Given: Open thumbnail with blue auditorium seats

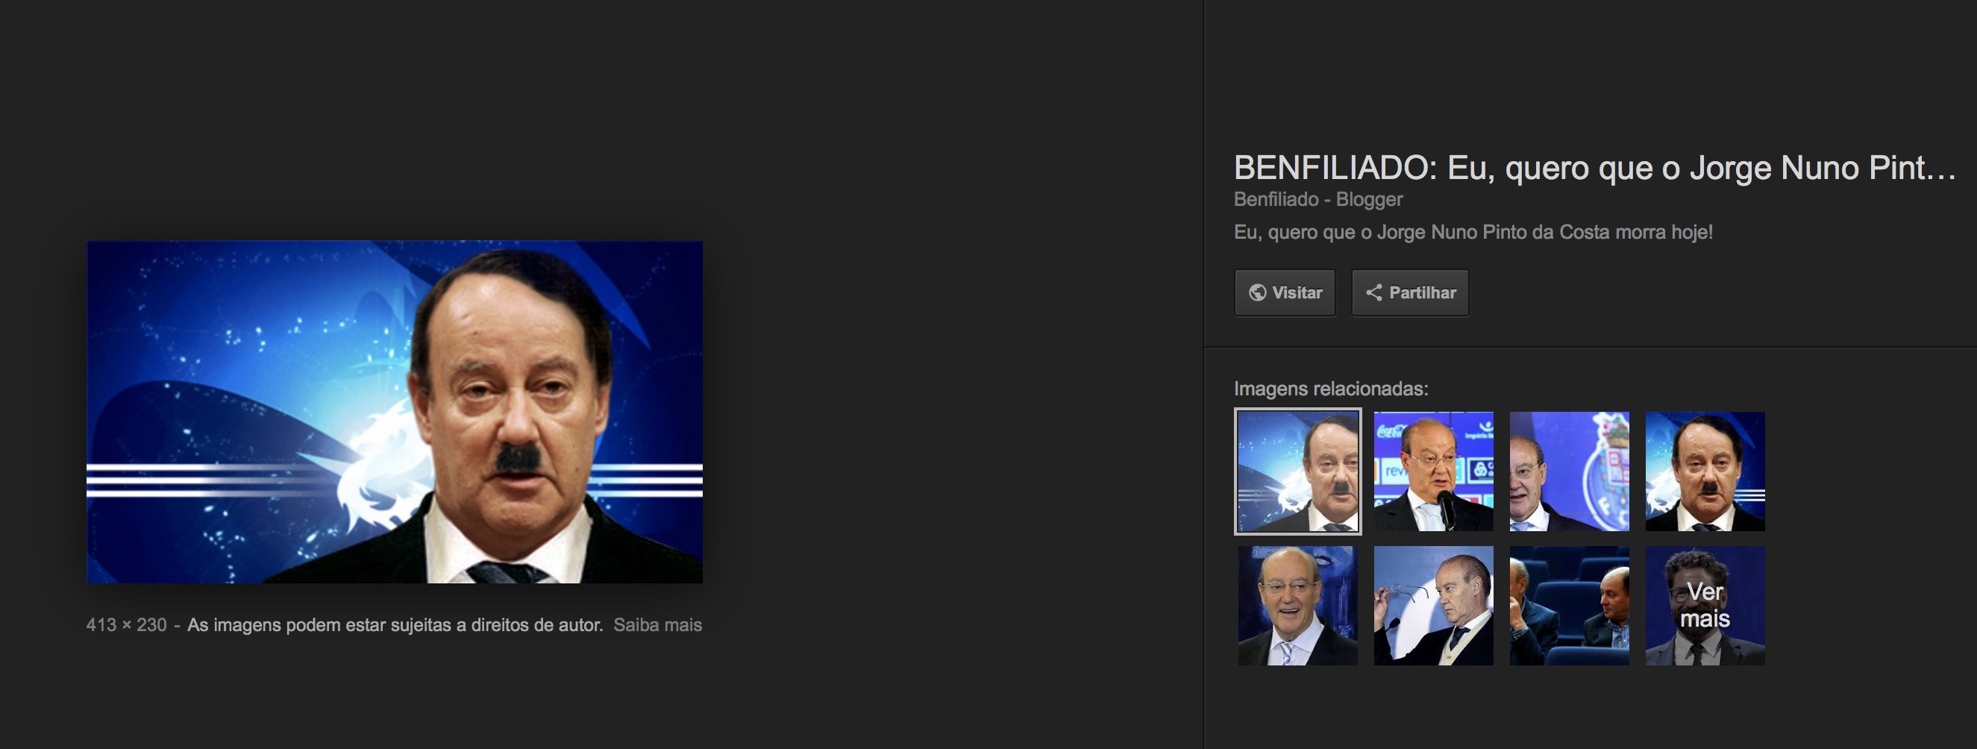Looking at the screenshot, I should tap(1570, 606).
